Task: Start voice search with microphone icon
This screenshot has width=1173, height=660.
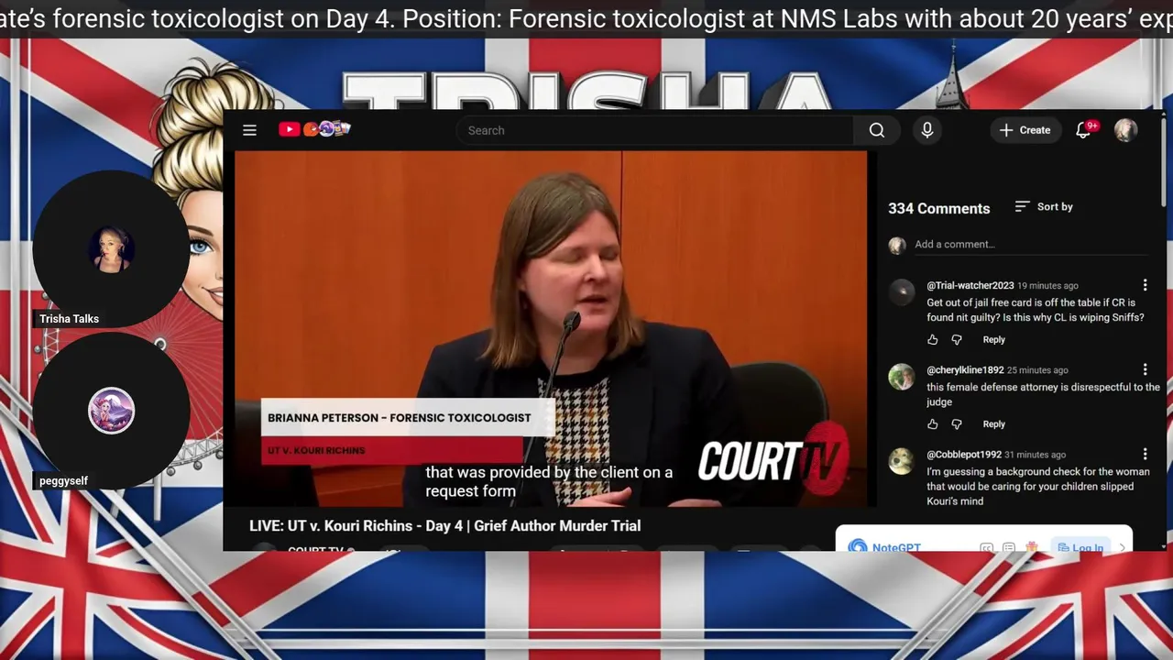Action: click(x=926, y=130)
